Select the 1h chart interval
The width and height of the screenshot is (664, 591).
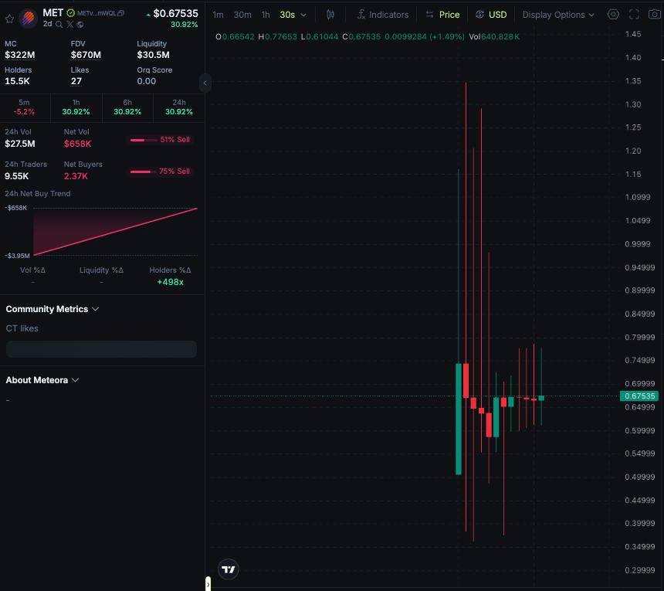(266, 15)
